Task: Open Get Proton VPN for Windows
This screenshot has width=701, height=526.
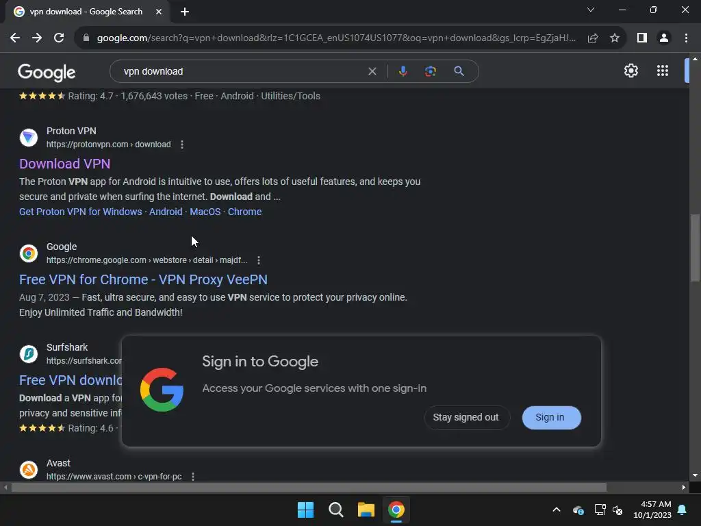Action: pos(81,212)
